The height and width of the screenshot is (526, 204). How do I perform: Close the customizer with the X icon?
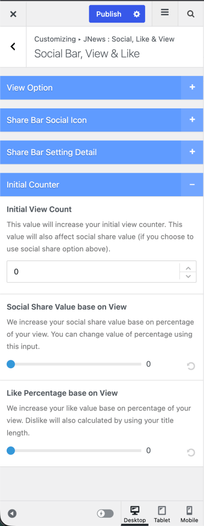point(13,14)
